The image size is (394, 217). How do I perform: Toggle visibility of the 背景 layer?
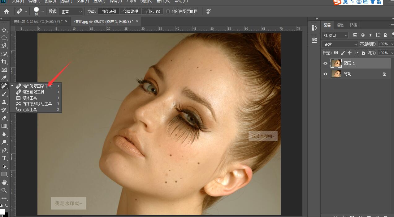point(325,74)
